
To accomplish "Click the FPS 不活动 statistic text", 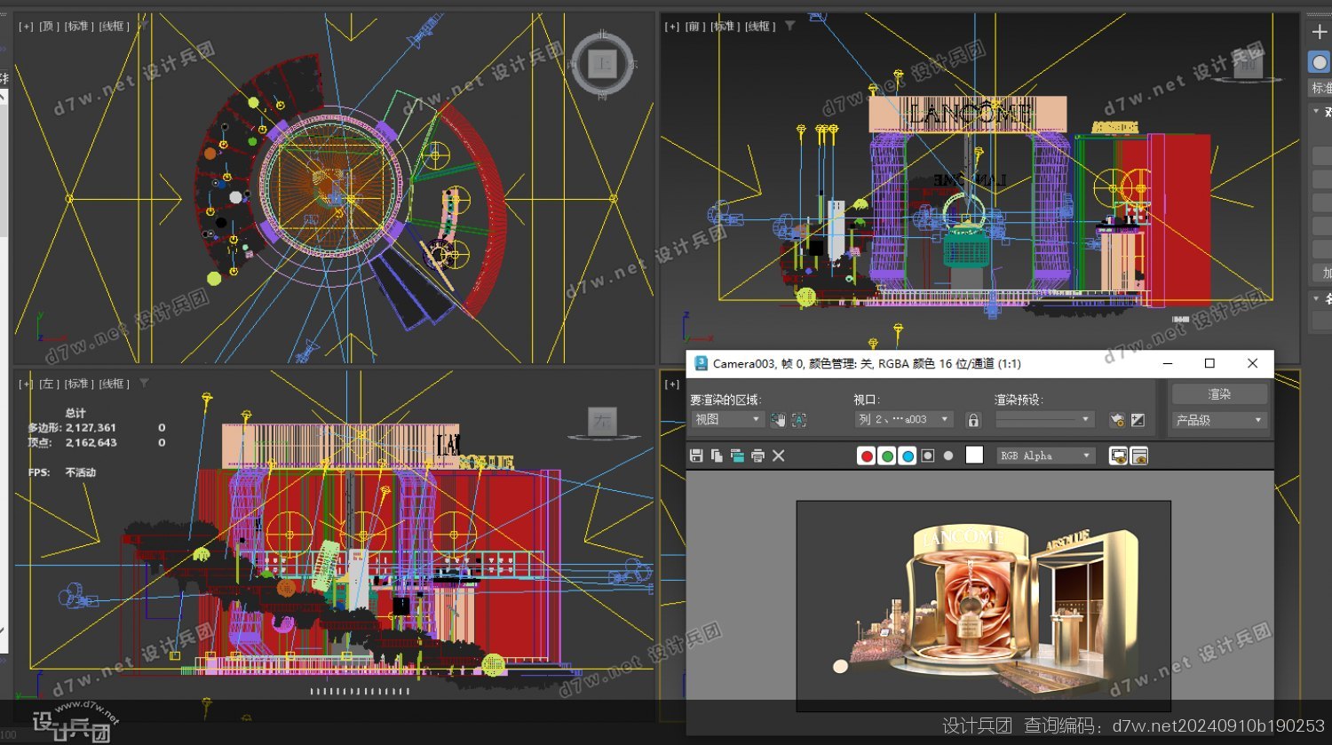I will pyautogui.click(x=61, y=472).
